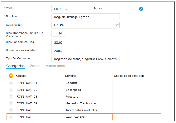Toggle the Activo blue checkmark
Screen dimensions: 176x123
141,9
